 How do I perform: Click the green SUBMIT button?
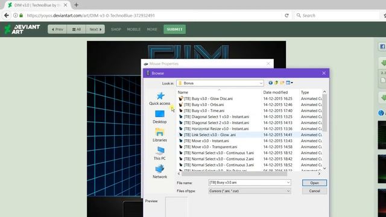tap(174, 30)
